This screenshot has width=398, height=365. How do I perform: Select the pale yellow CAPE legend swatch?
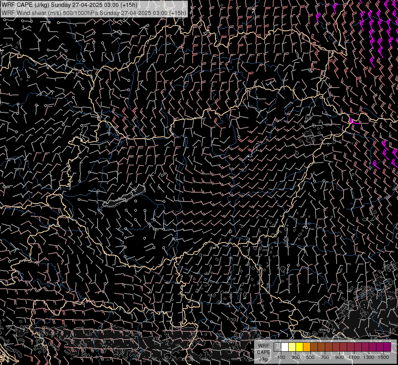[x=292, y=347]
